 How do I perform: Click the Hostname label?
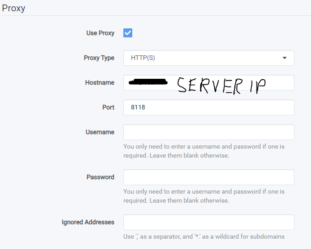click(100, 82)
